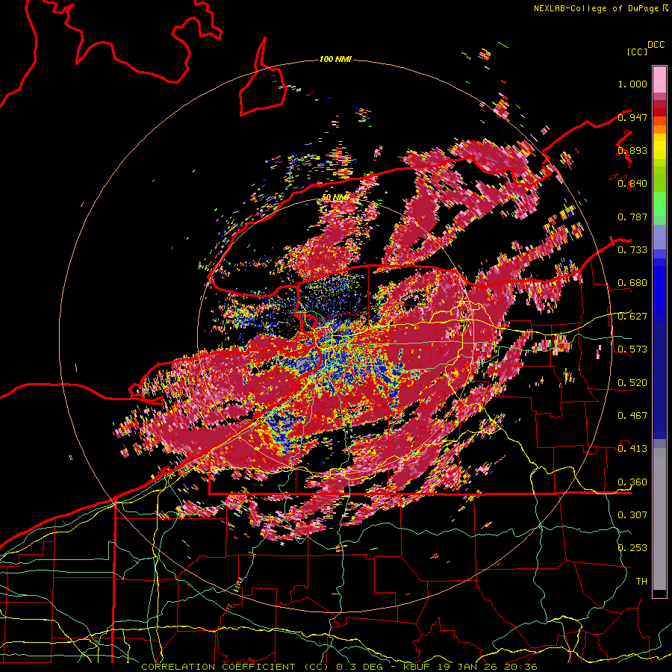Click the 0.627 legend value
Viewport: 672px width, 672px height.
coord(632,317)
